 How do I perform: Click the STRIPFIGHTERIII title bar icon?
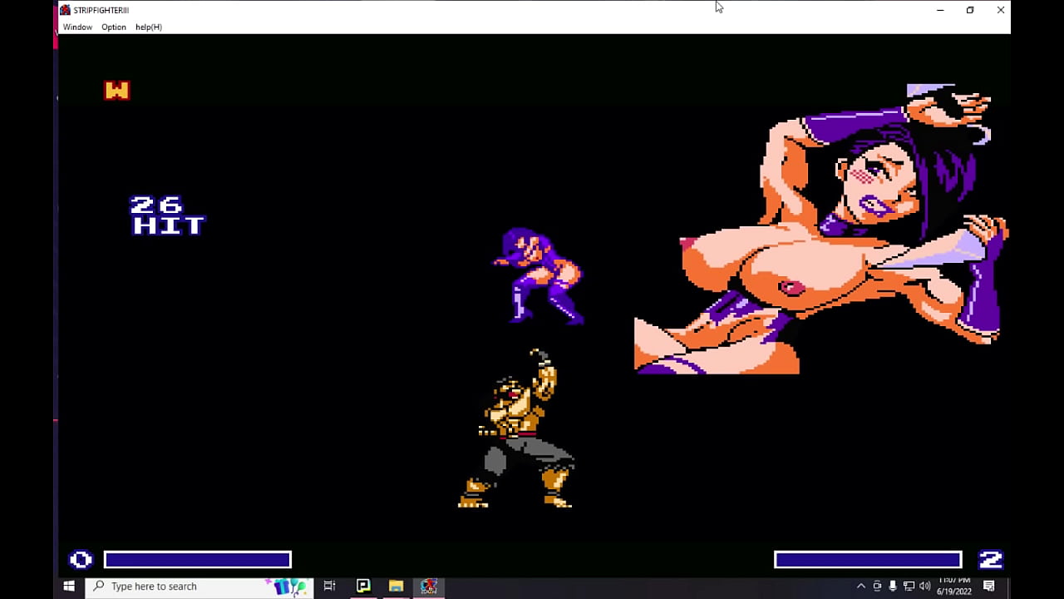65,10
